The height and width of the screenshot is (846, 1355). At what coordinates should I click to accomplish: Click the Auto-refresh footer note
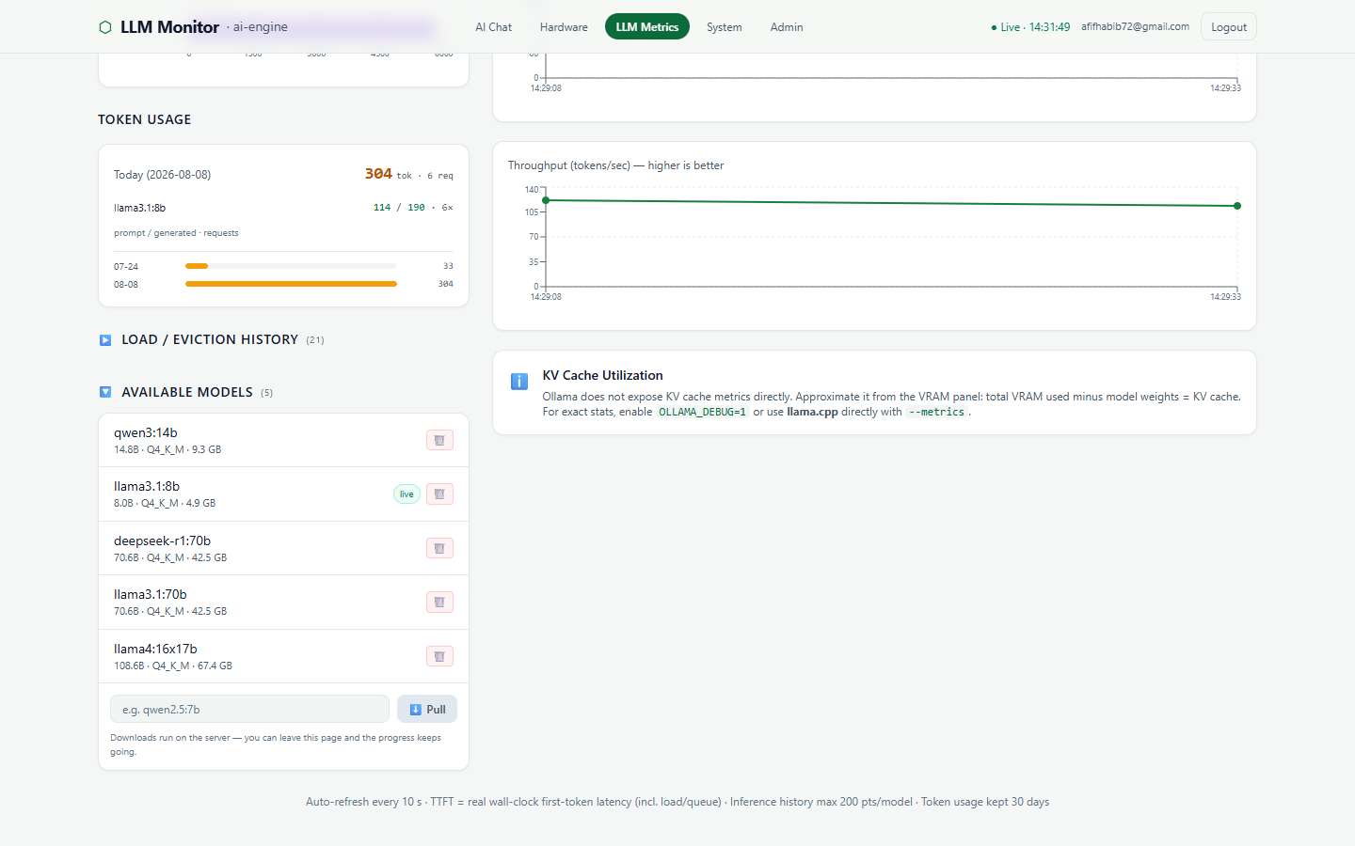(x=677, y=802)
